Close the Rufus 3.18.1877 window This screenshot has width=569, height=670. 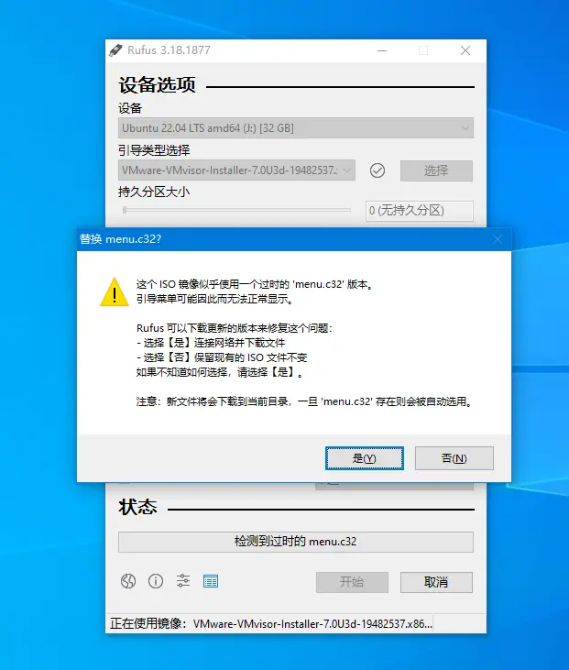tap(465, 50)
